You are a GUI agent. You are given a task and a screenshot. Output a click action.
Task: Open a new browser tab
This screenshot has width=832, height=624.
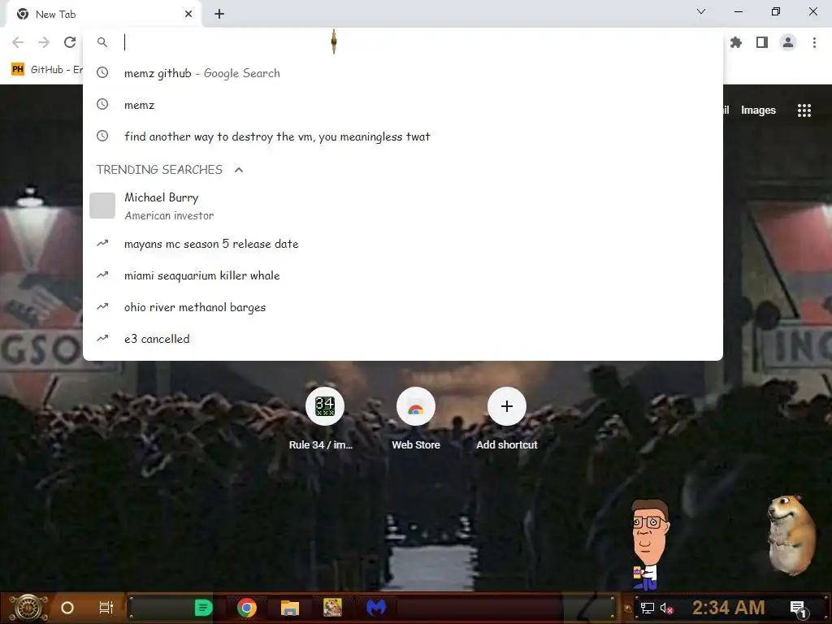219,15
